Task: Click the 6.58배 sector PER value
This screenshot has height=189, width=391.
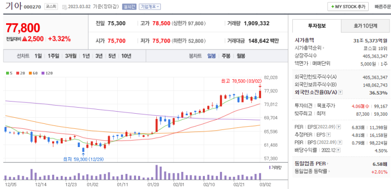Action: coord(380,164)
